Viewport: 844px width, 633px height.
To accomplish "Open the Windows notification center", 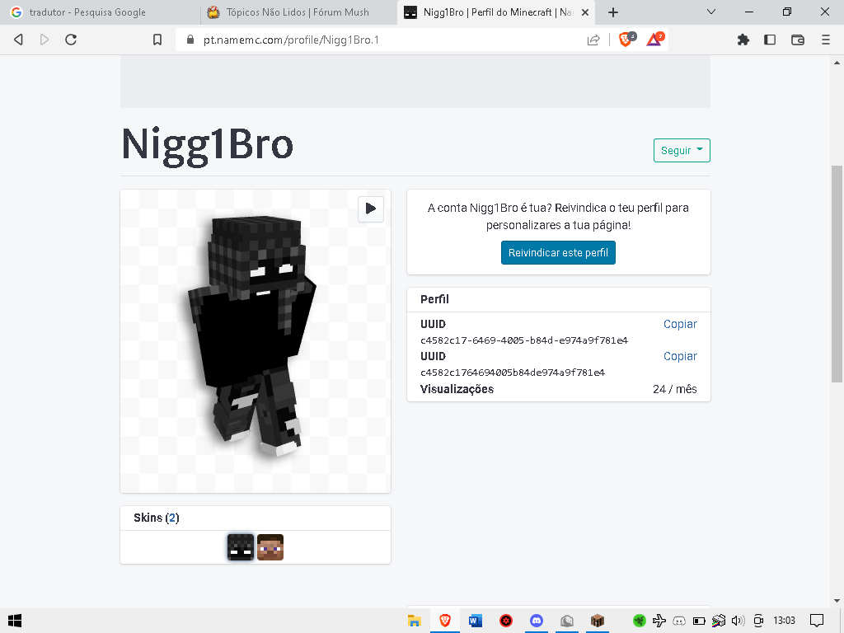I will click(817, 621).
